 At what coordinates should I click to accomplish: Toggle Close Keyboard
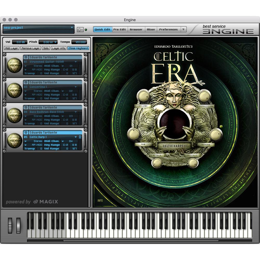(x=78, y=48)
